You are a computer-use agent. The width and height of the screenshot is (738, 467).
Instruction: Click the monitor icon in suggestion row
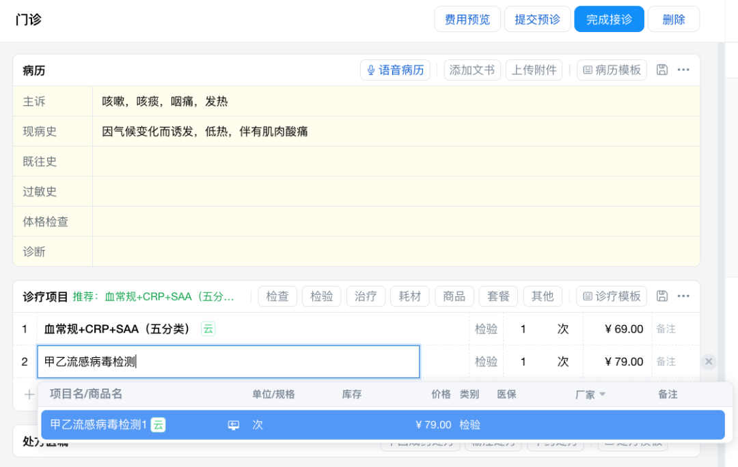click(x=234, y=425)
